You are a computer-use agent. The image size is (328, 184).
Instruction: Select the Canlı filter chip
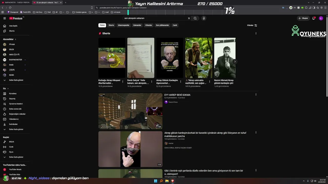pyautogui.click(x=175, y=25)
